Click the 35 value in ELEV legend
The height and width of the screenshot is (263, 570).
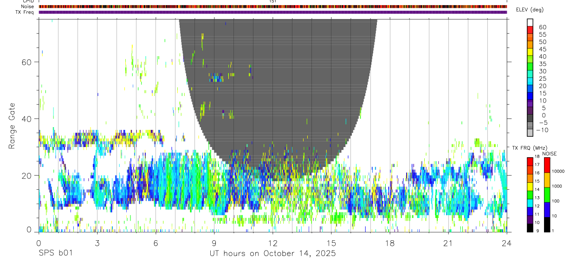543,64
